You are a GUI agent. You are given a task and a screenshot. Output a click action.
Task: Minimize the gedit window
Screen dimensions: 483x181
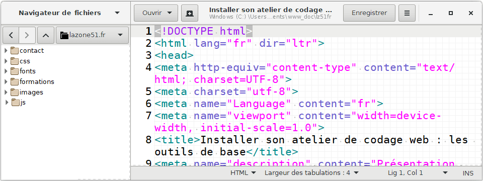431,13
